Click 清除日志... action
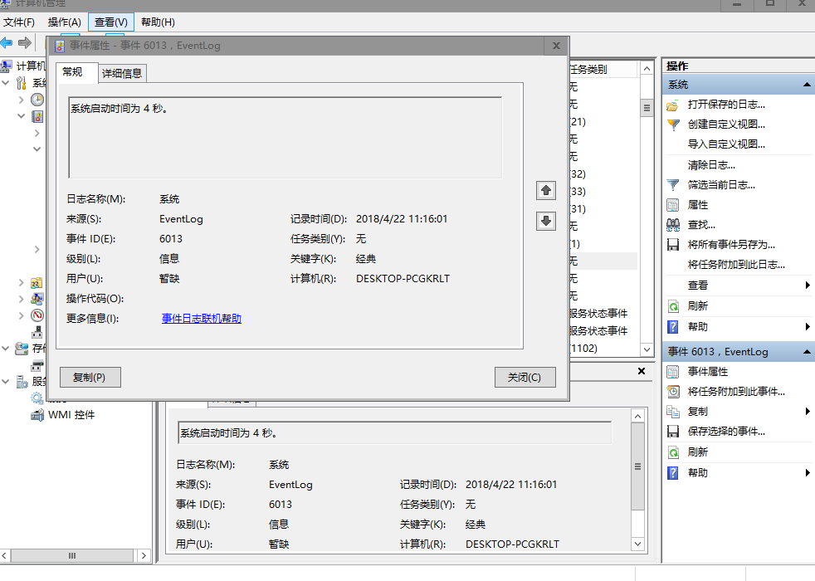Image resolution: width=815 pixels, height=581 pixels. pos(711,165)
